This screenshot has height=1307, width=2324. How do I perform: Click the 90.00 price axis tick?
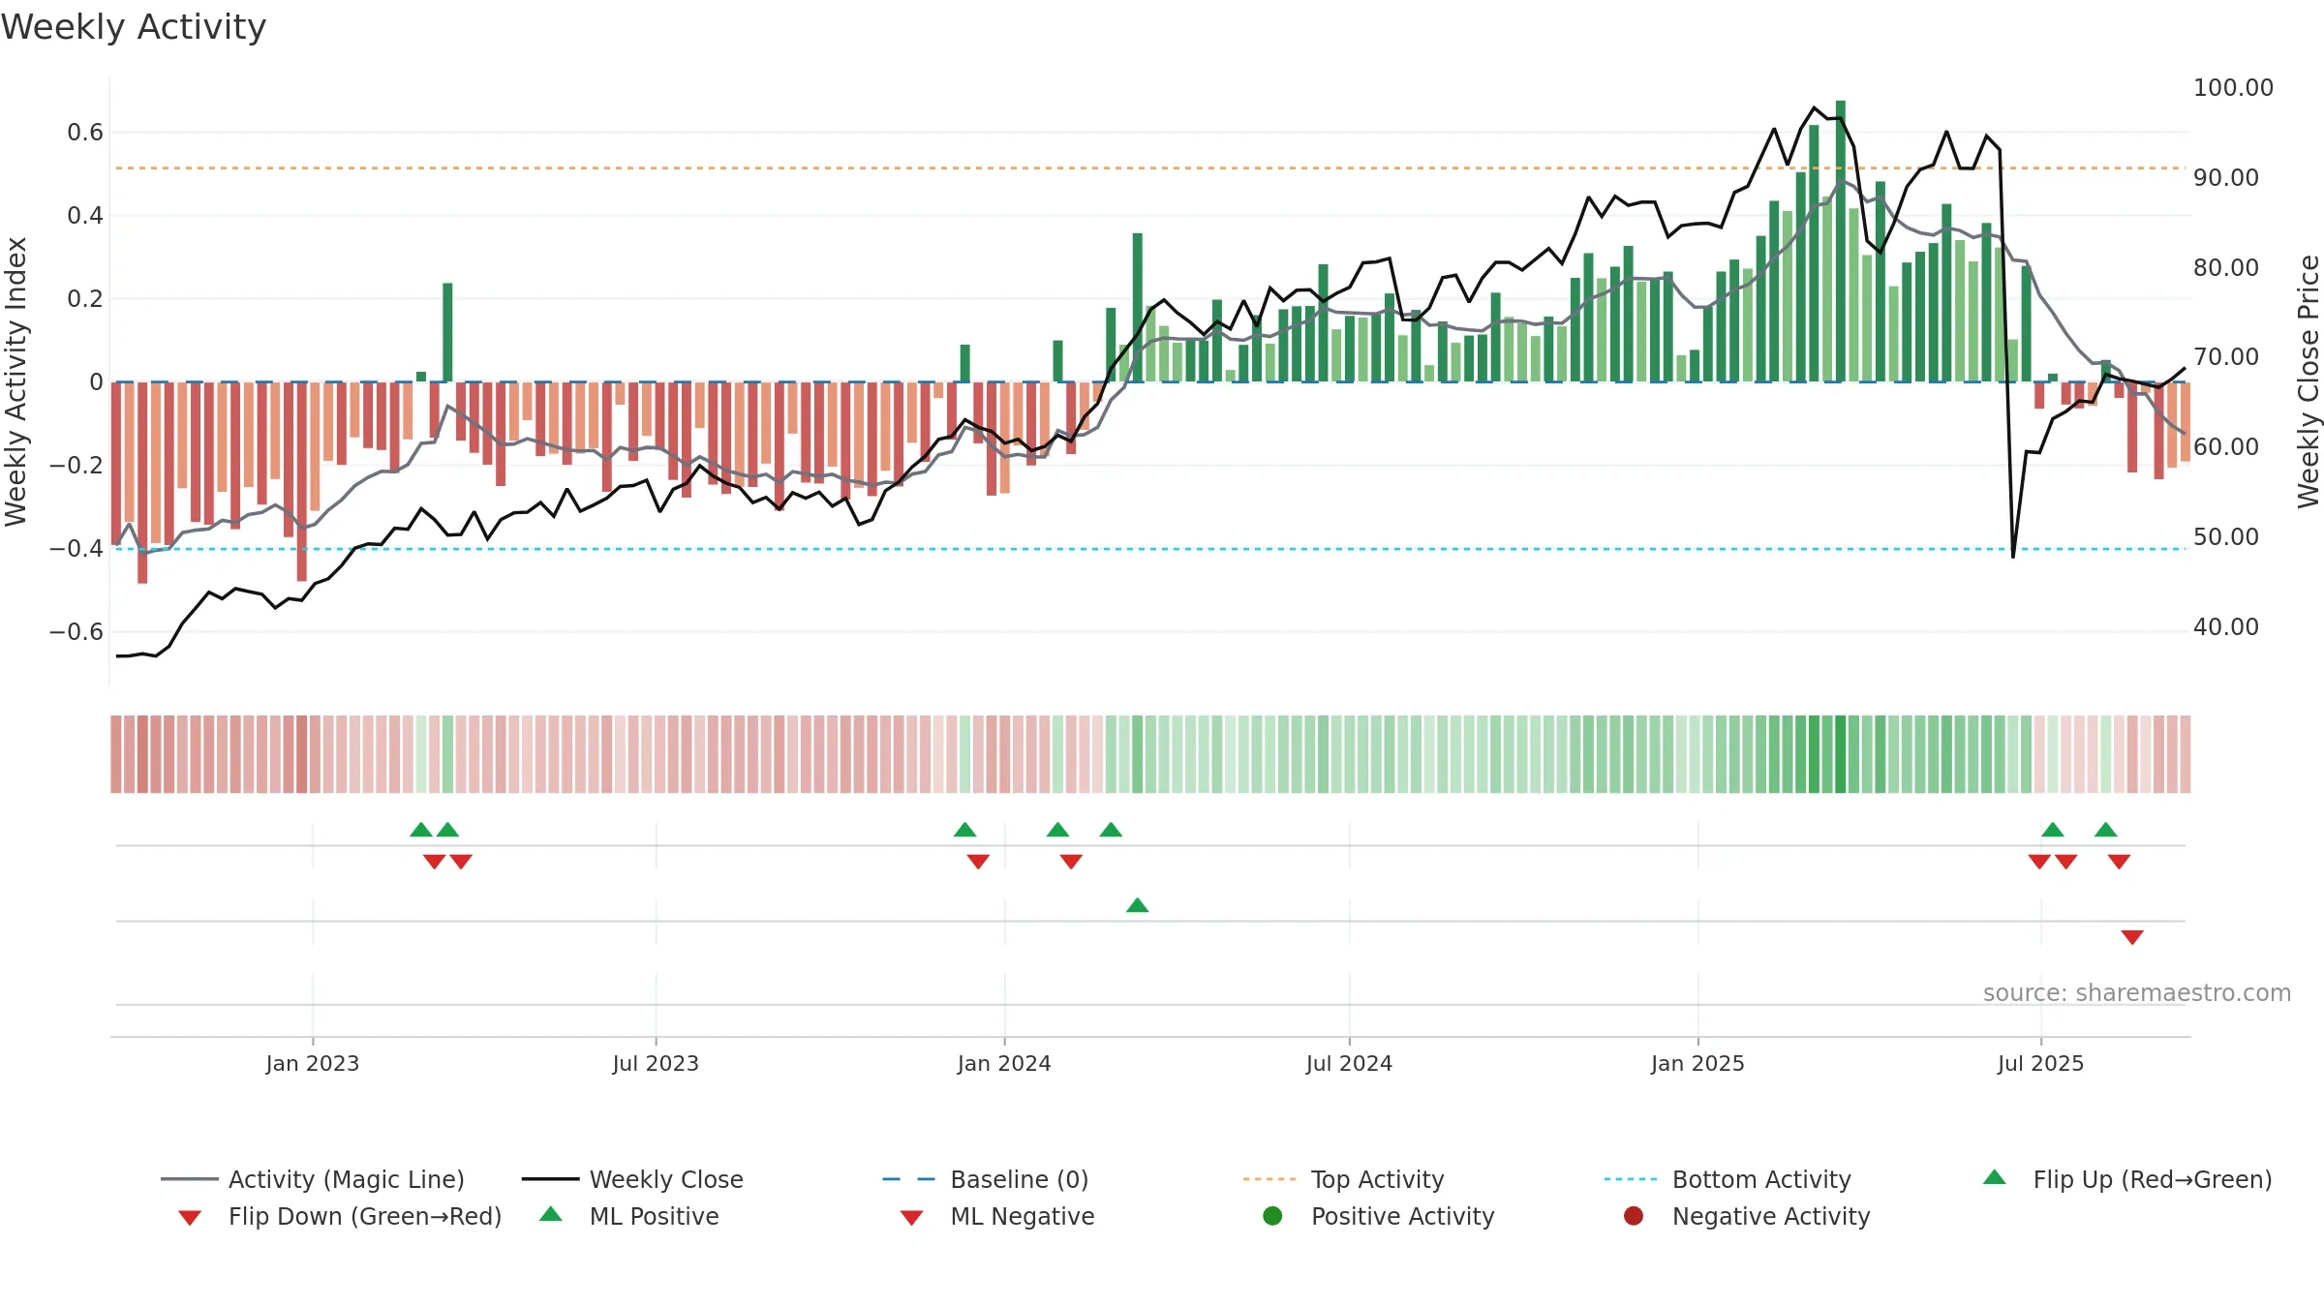(x=2225, y=177)
